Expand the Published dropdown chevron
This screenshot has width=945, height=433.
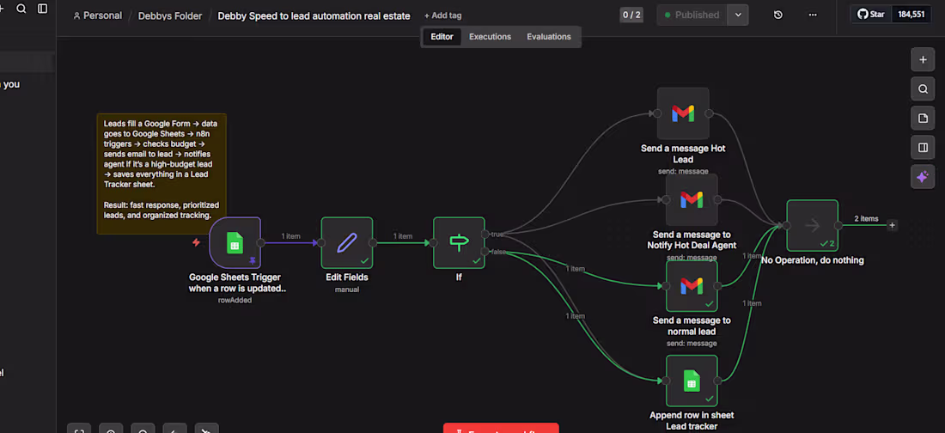[x=738, y=15]
